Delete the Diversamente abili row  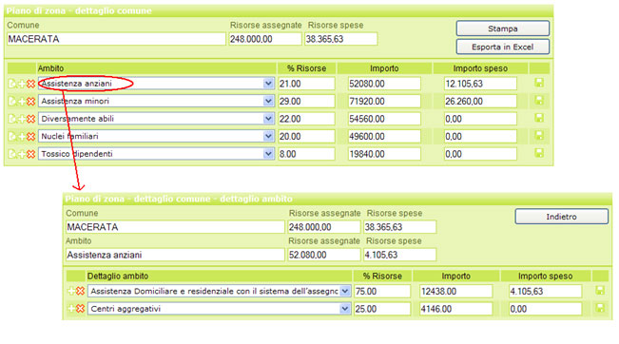click(x=30, y=119)
